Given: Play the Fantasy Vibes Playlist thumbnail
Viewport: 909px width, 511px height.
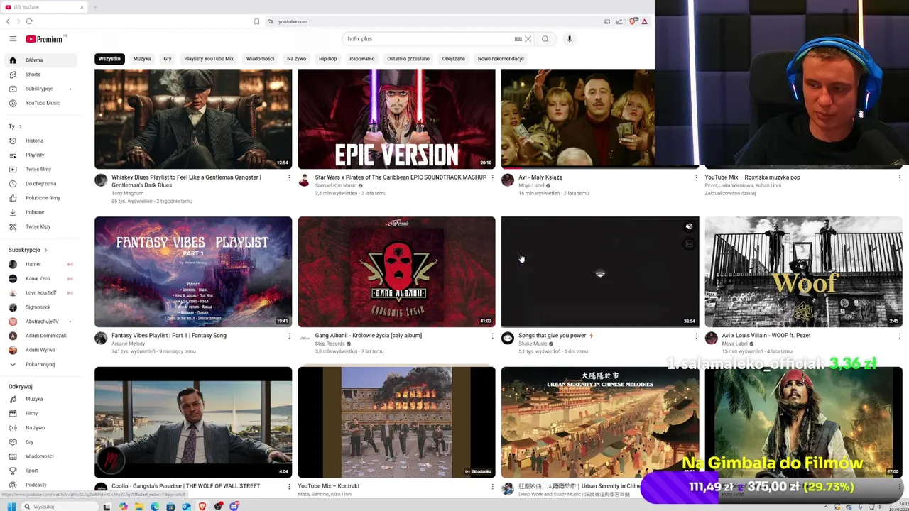Looking at the screenshot, I should pyautogui.click(x=193, y=272).
